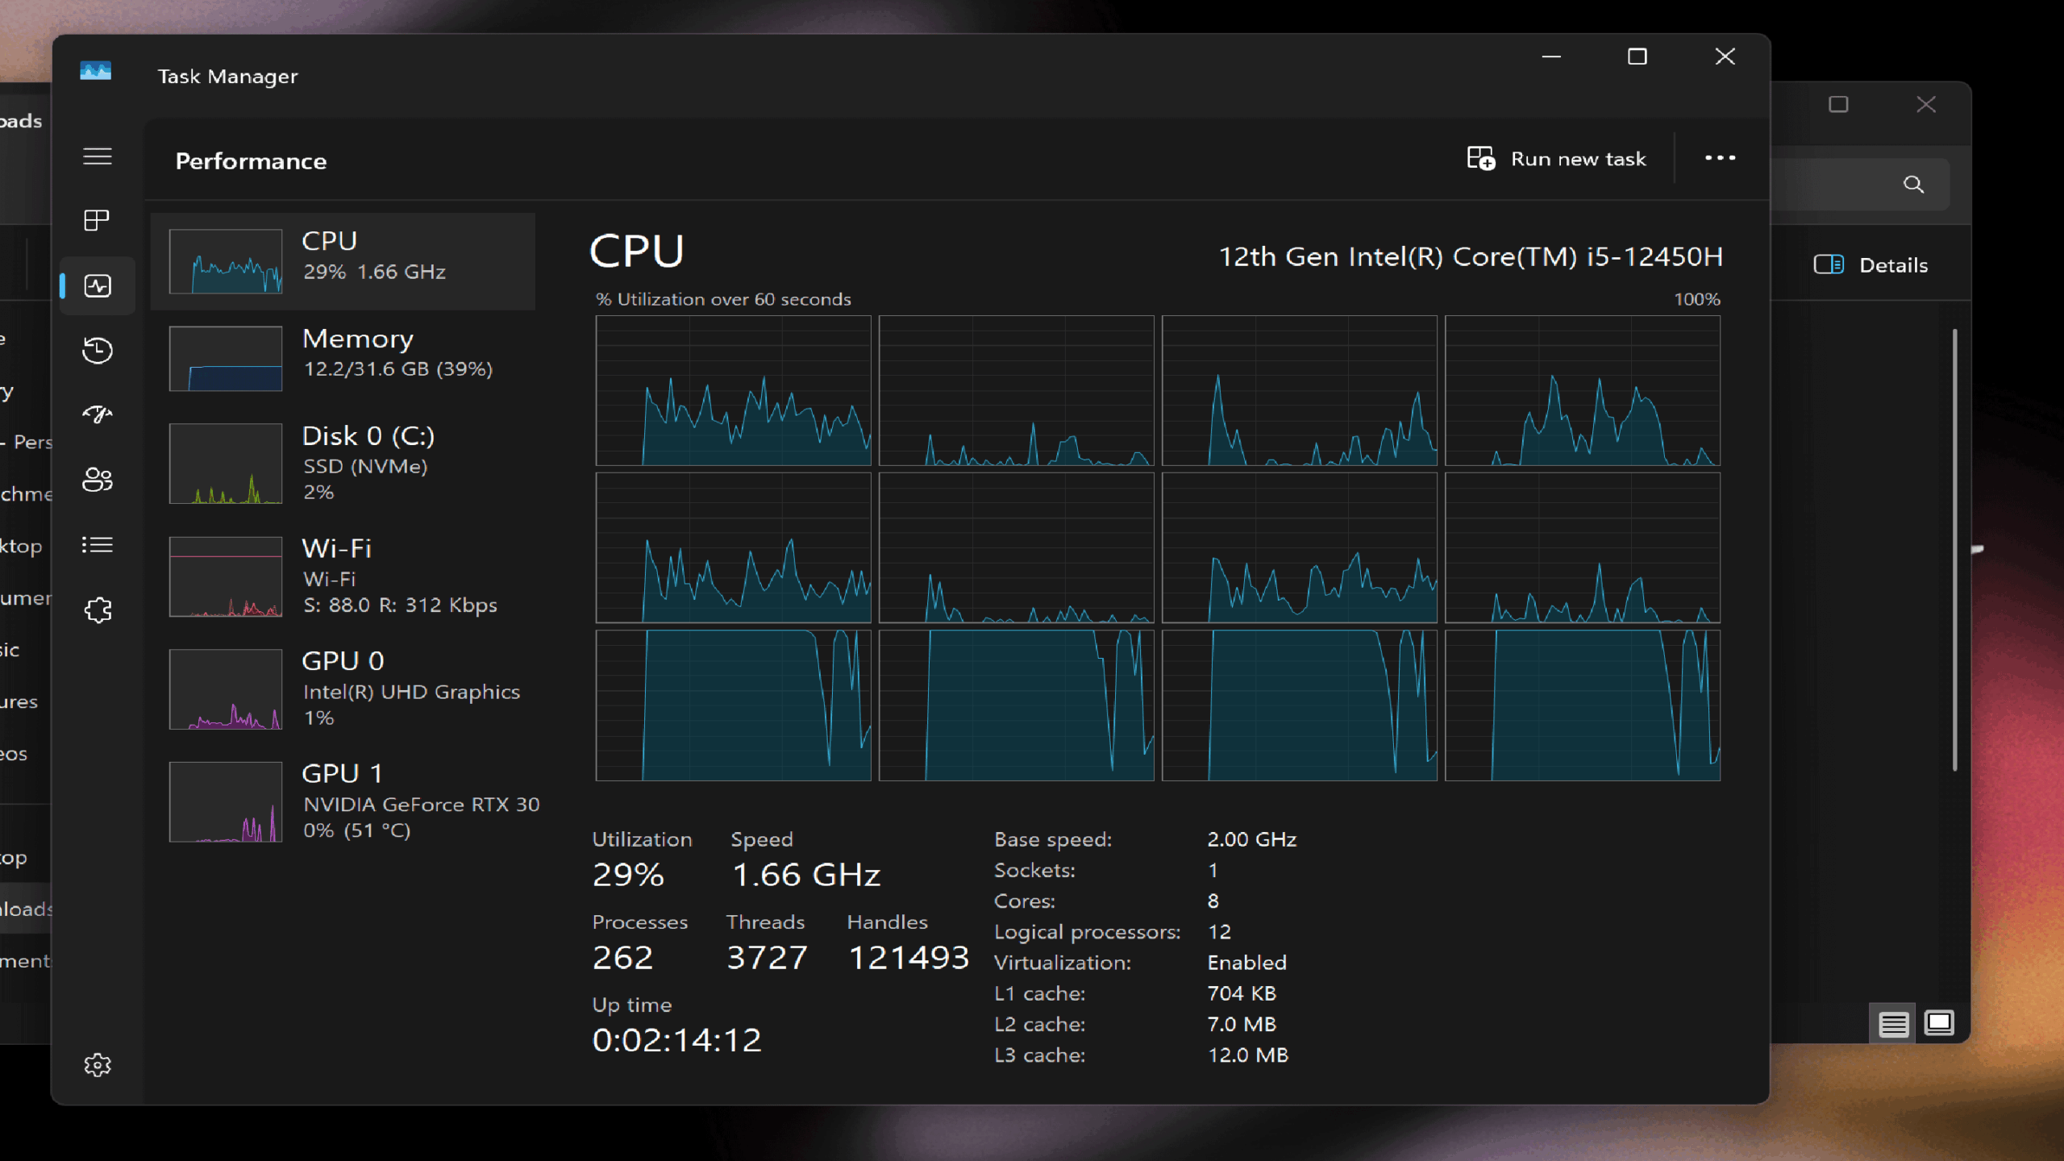Open the hamburger navigation menu
The width and height of the screenshot is (2064, 1161).
tap(97, 156)
